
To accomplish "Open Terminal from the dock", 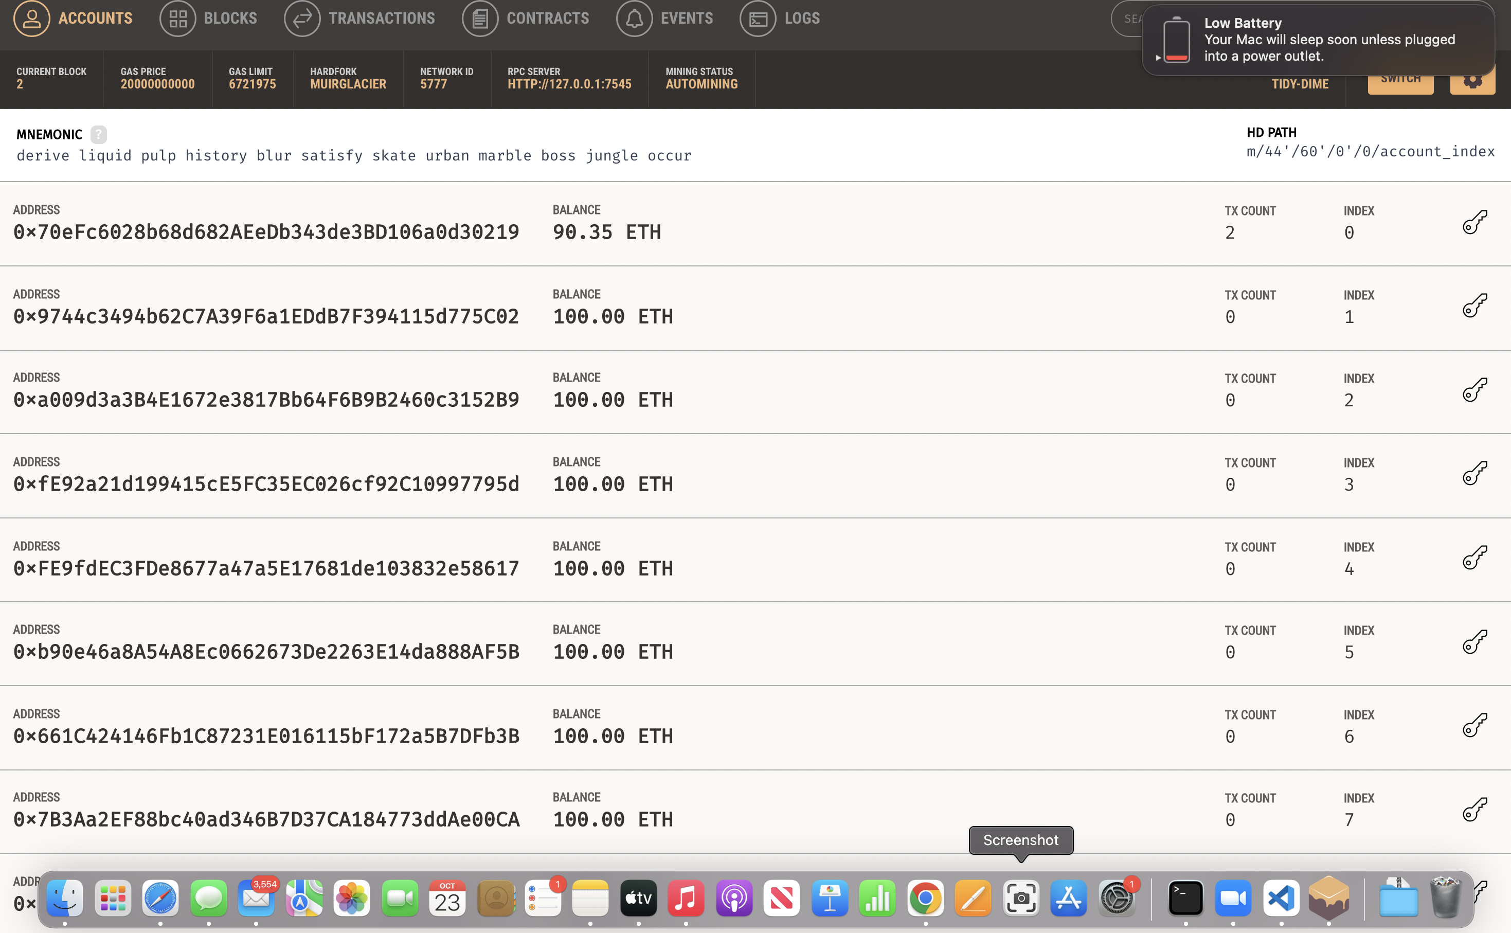I will 1185,899.
